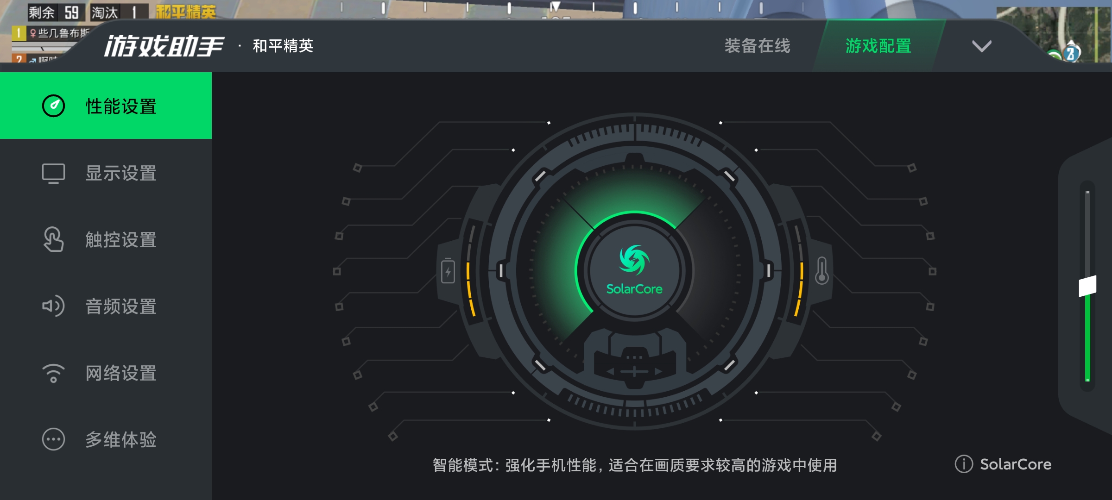Click the white handle on the vertical slider

click(1087, 286)
